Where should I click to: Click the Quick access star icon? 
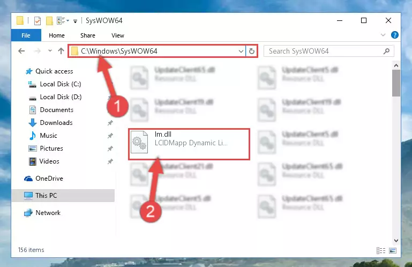pyautogui.click(x=29, y=71)
